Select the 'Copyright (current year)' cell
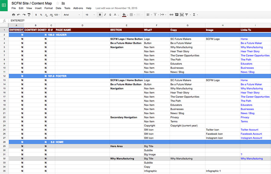Viewport: 271px width, 174px height. tap(188, 126)
